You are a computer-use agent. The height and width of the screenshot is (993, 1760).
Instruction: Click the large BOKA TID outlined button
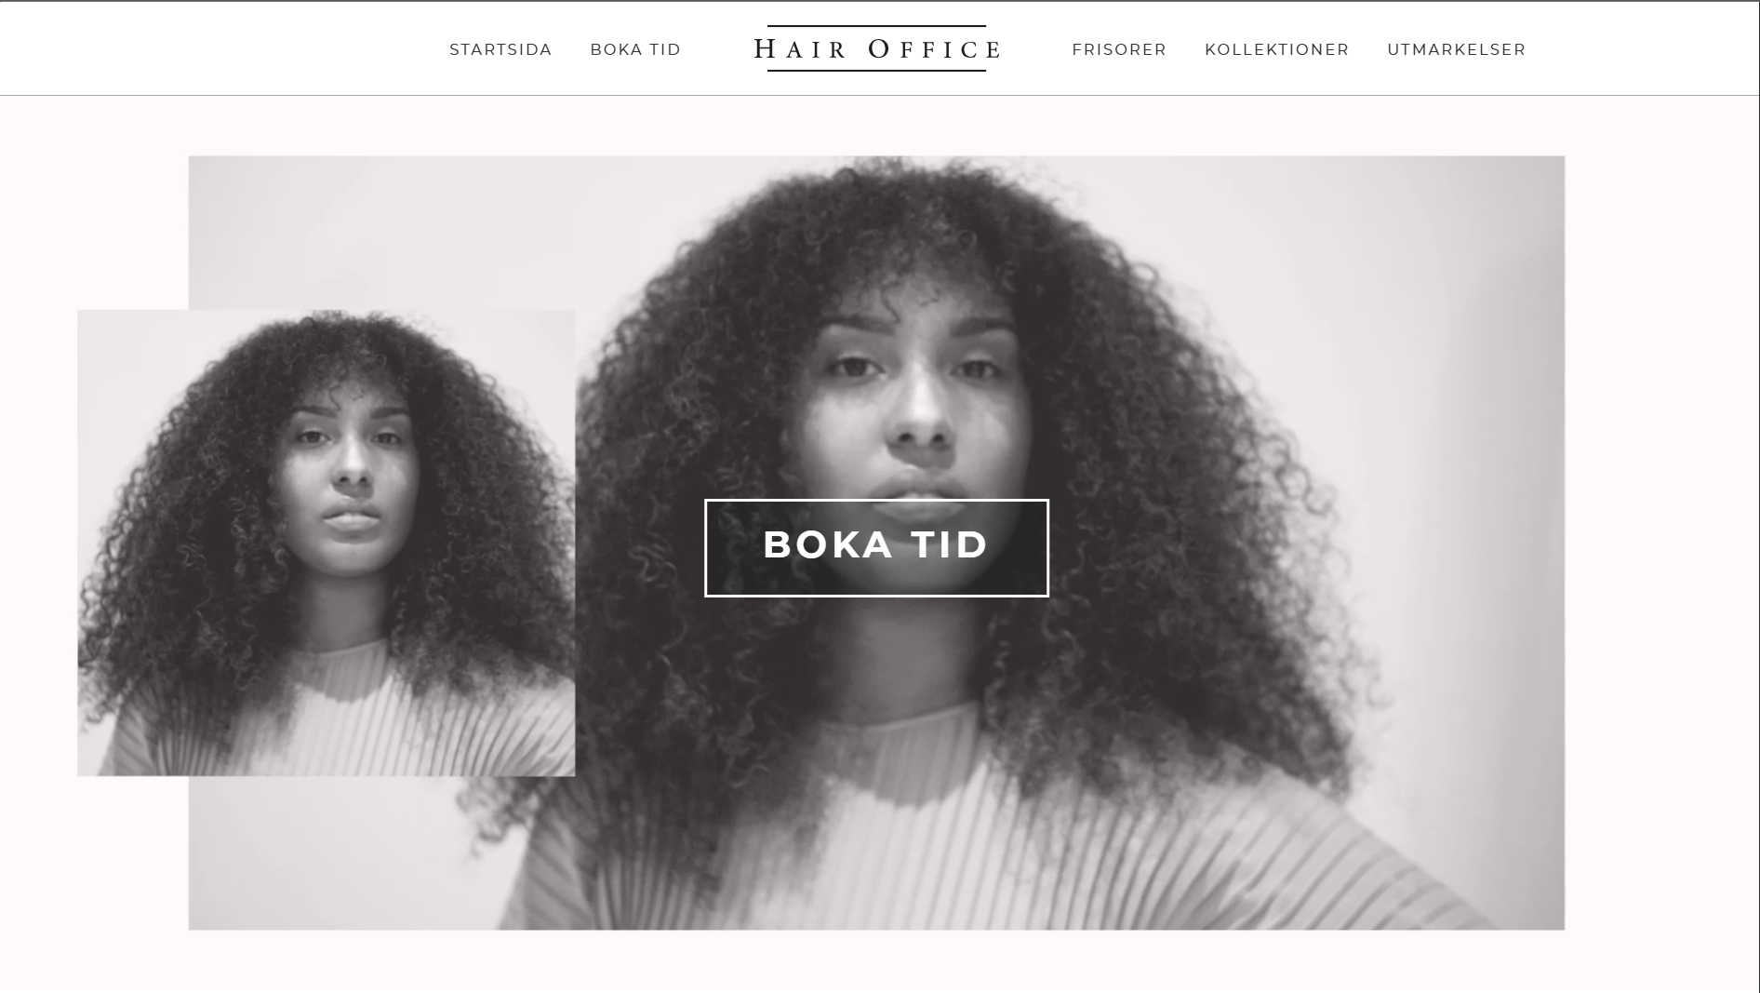pos(876,547)
